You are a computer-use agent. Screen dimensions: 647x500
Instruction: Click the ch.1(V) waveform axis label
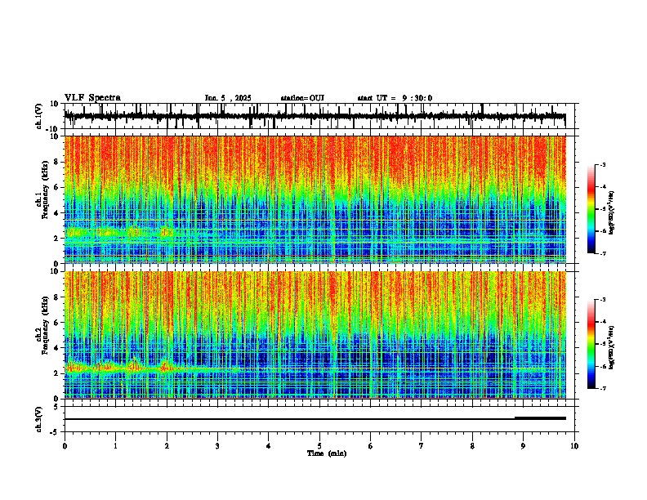(x=39, y=116)
